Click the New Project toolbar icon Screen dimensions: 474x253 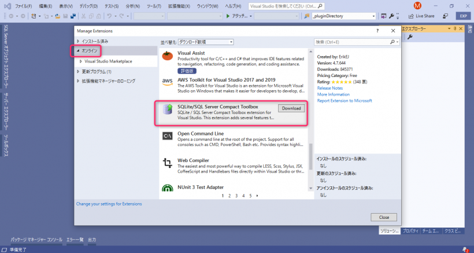coord(34,16)
